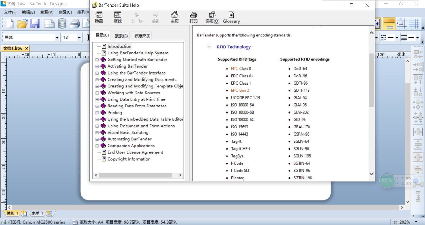Click the help content vertical scrollbar thumb
The image size is (425, 225).
pyautogui.click(x=371, y=81)
